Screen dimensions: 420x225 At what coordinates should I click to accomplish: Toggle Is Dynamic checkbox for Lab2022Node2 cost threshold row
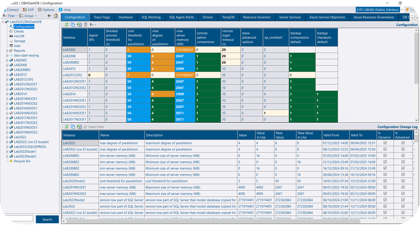(x=385, y=181)
